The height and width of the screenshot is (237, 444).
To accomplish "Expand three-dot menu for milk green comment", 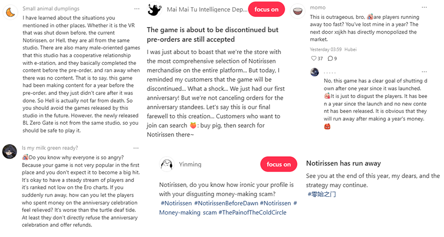I will click(136, 148).
